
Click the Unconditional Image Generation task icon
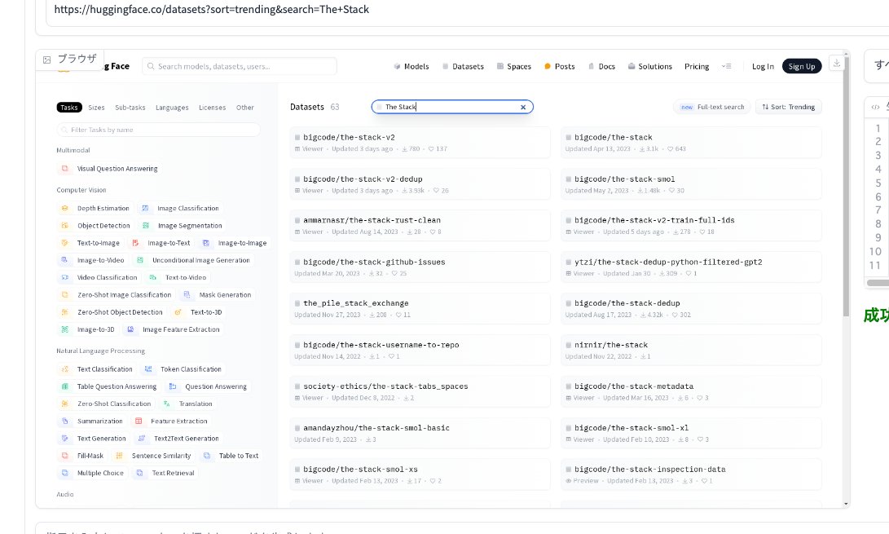point(140,260)
